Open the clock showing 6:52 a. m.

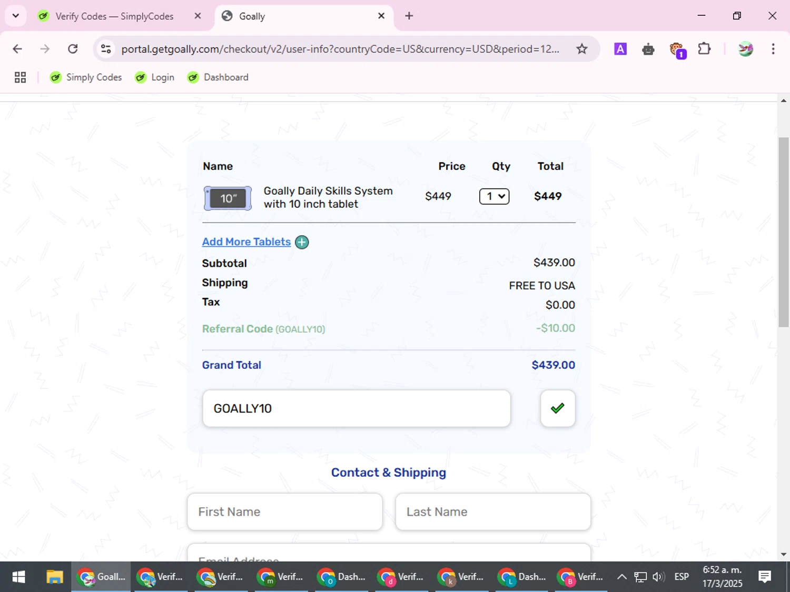(x=722, y=577)
